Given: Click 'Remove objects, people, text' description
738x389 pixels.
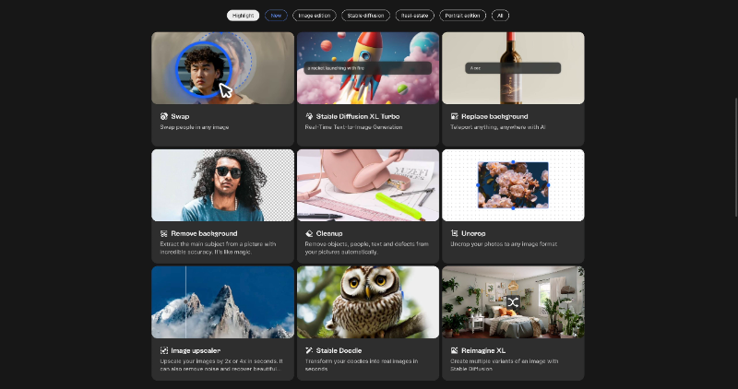Looking at the screenshot, I should point(366,248).
